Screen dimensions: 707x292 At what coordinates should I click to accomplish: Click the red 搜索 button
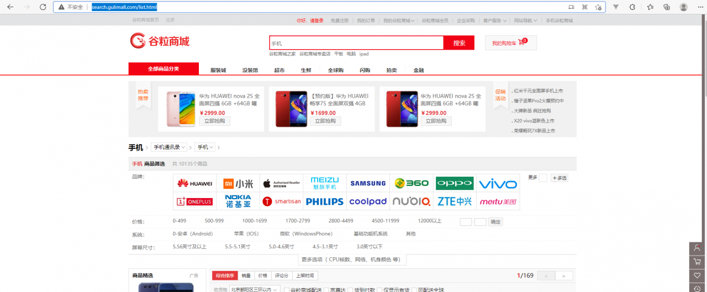[x=459, y=43]
